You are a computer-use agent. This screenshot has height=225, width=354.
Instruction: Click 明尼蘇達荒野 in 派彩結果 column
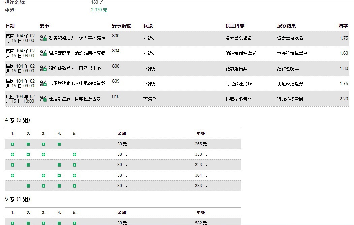click(290, 84)
